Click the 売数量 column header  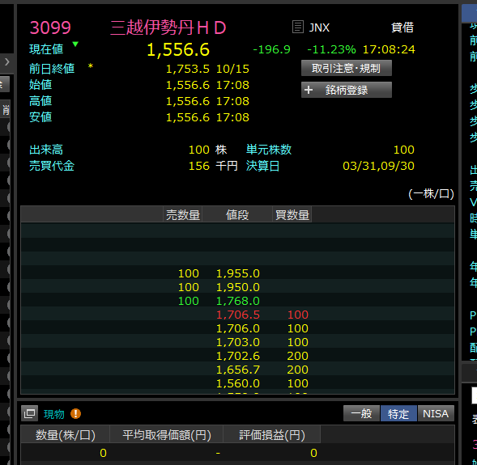click(183, 215)
